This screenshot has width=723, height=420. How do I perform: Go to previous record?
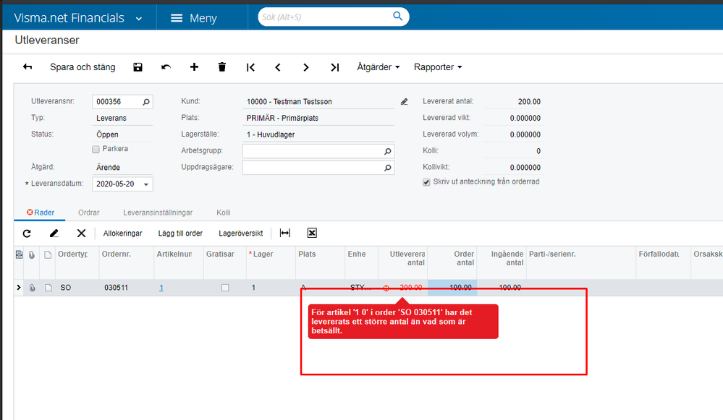coord(278,68)
